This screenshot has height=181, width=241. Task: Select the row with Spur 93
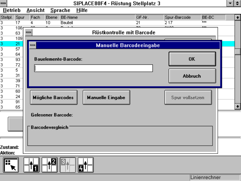(x=11, y=60)
